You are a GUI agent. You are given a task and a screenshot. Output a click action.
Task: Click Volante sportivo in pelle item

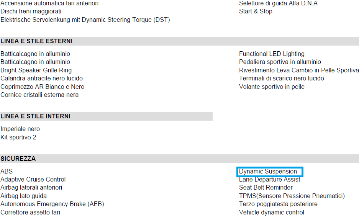[x=272, y=87]
